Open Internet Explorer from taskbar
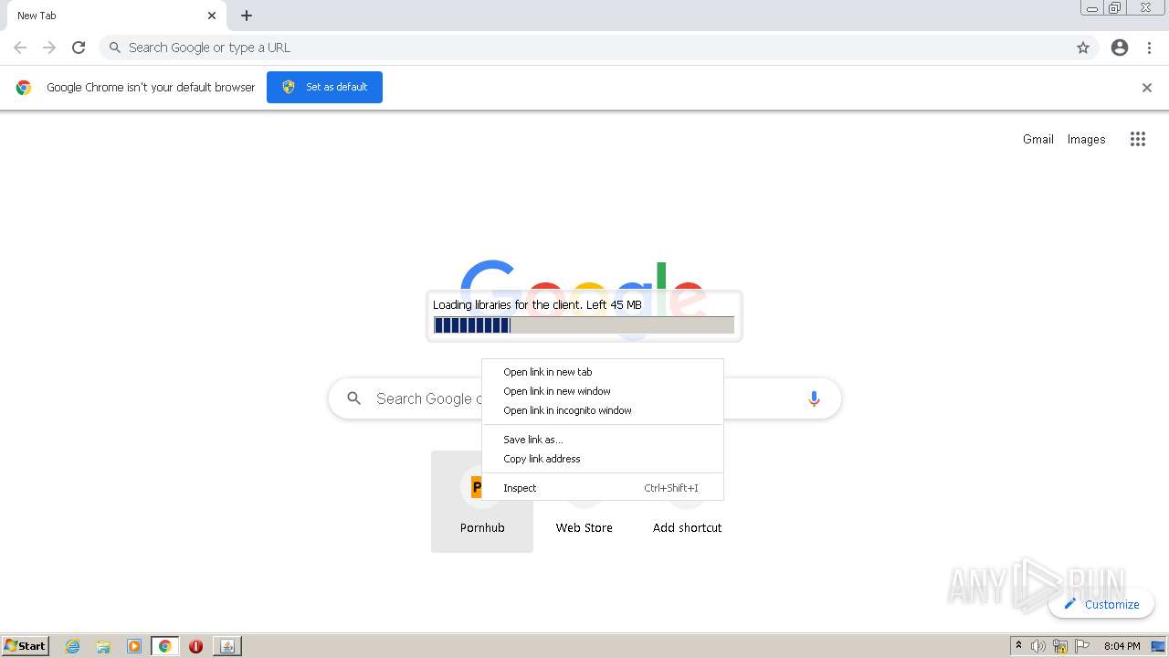 point(73,646)
